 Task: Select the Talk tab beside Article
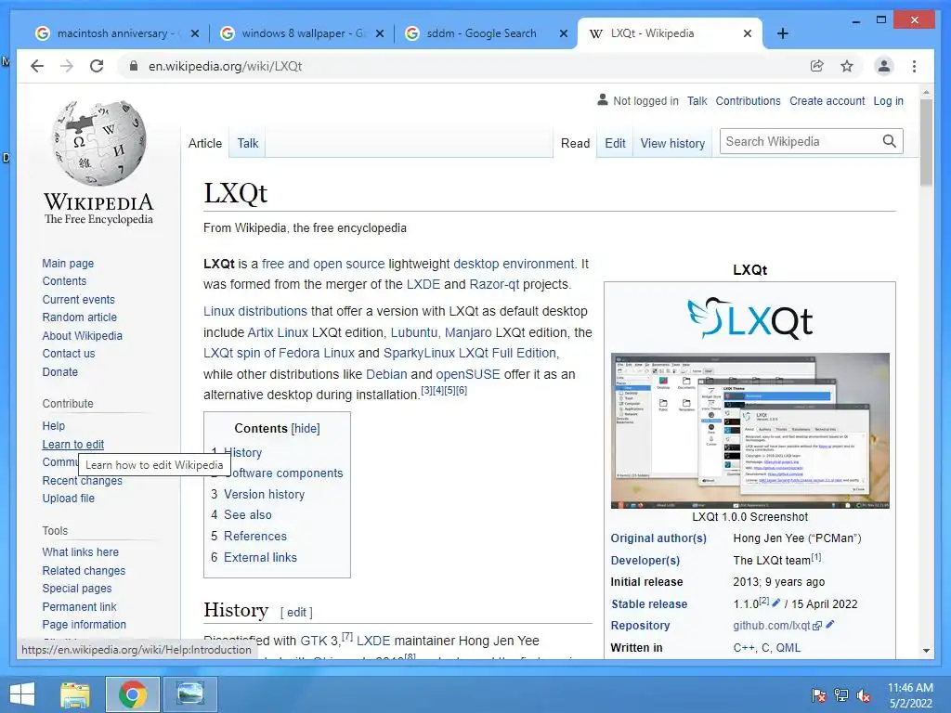click(x=247, y=143)
